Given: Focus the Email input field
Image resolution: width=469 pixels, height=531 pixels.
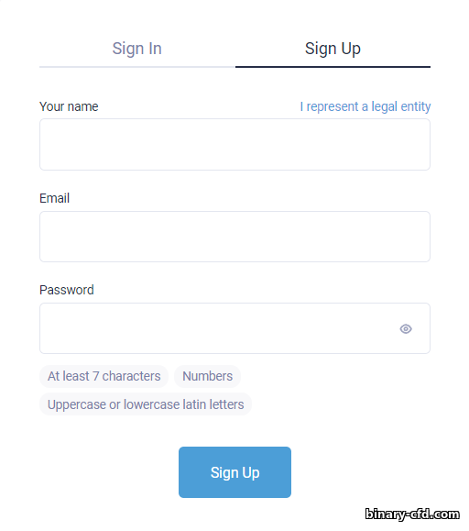Looking at the screenshot, I should click(x=234, y=237).
